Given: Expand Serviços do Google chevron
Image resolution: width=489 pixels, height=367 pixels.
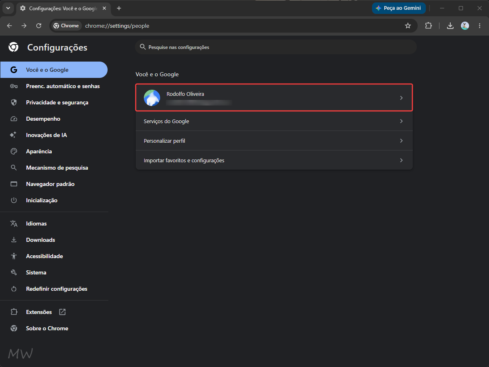Looking at the screenshot, I should (401, 121).
